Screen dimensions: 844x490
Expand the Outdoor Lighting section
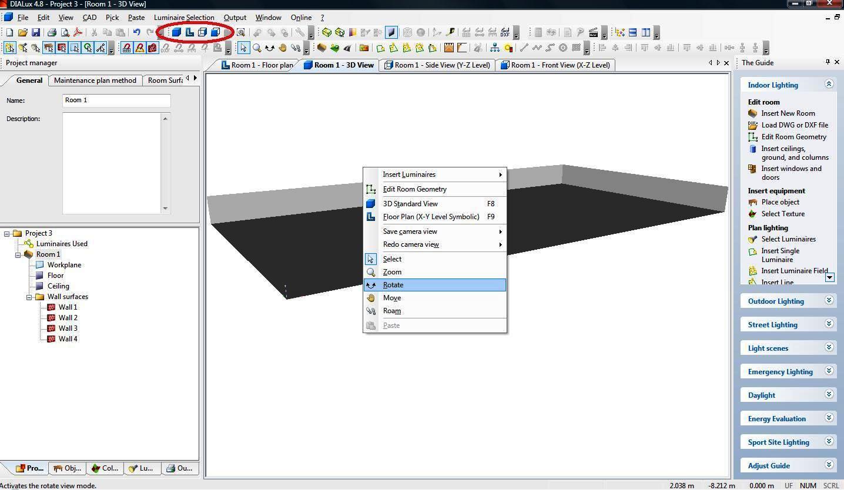(x=829, y=300)
